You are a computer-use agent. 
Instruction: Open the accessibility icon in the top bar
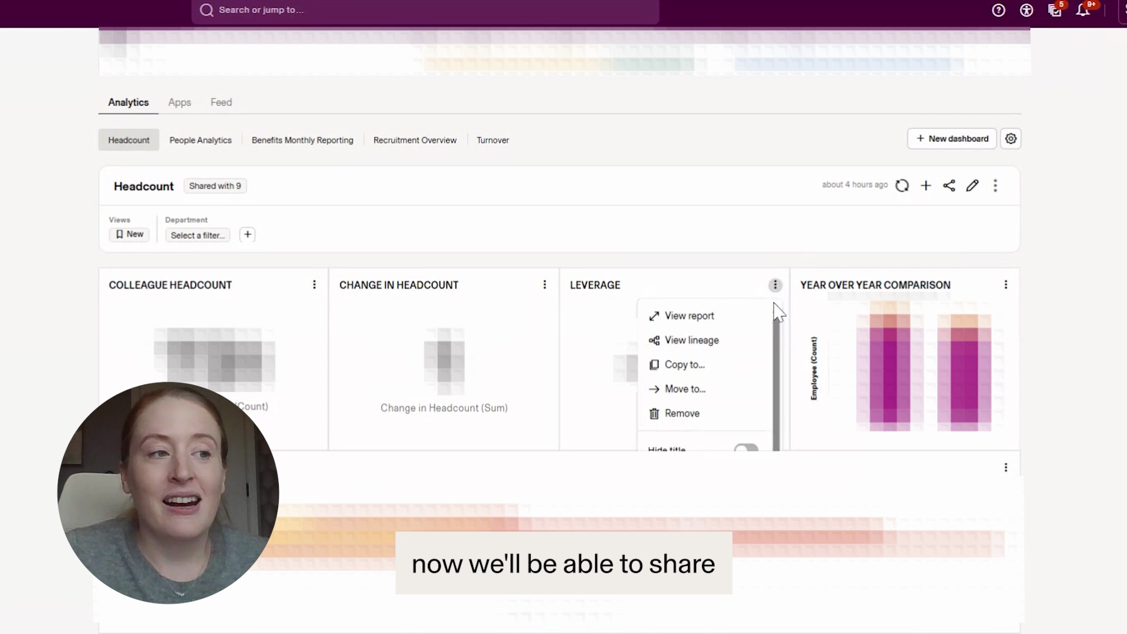pyautogui.click(x=1027, y=11)
